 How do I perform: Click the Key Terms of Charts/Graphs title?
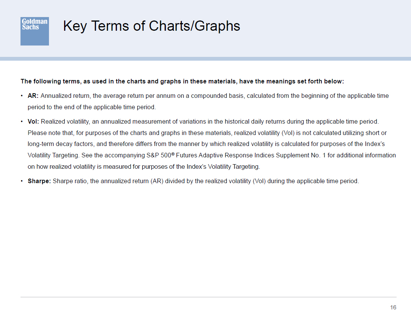tap(151, 26)
